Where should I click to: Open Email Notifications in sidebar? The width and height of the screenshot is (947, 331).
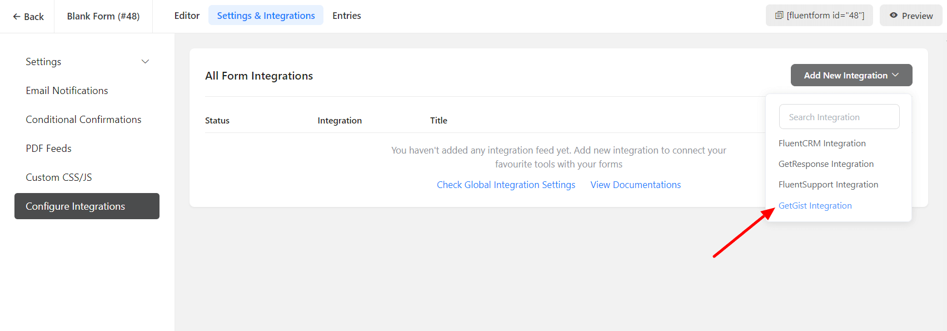pos(67,91)
